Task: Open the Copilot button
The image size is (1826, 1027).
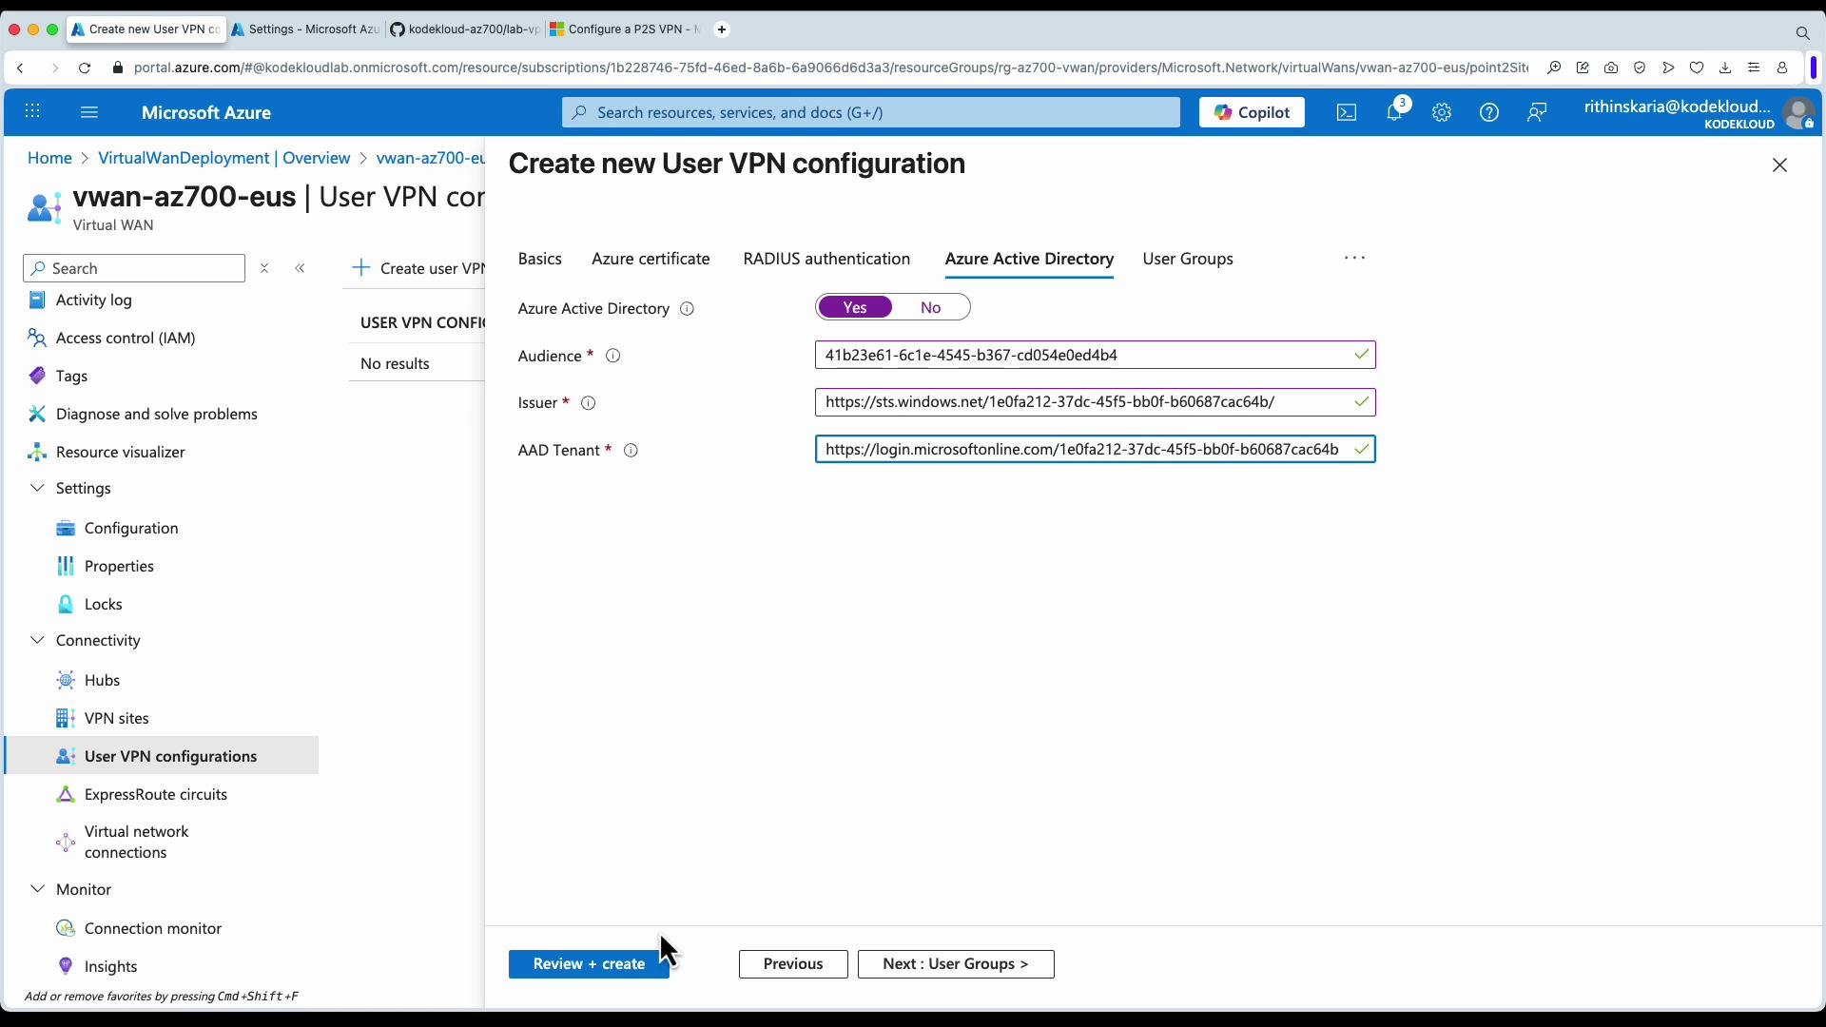Action: pos(1252,112)
